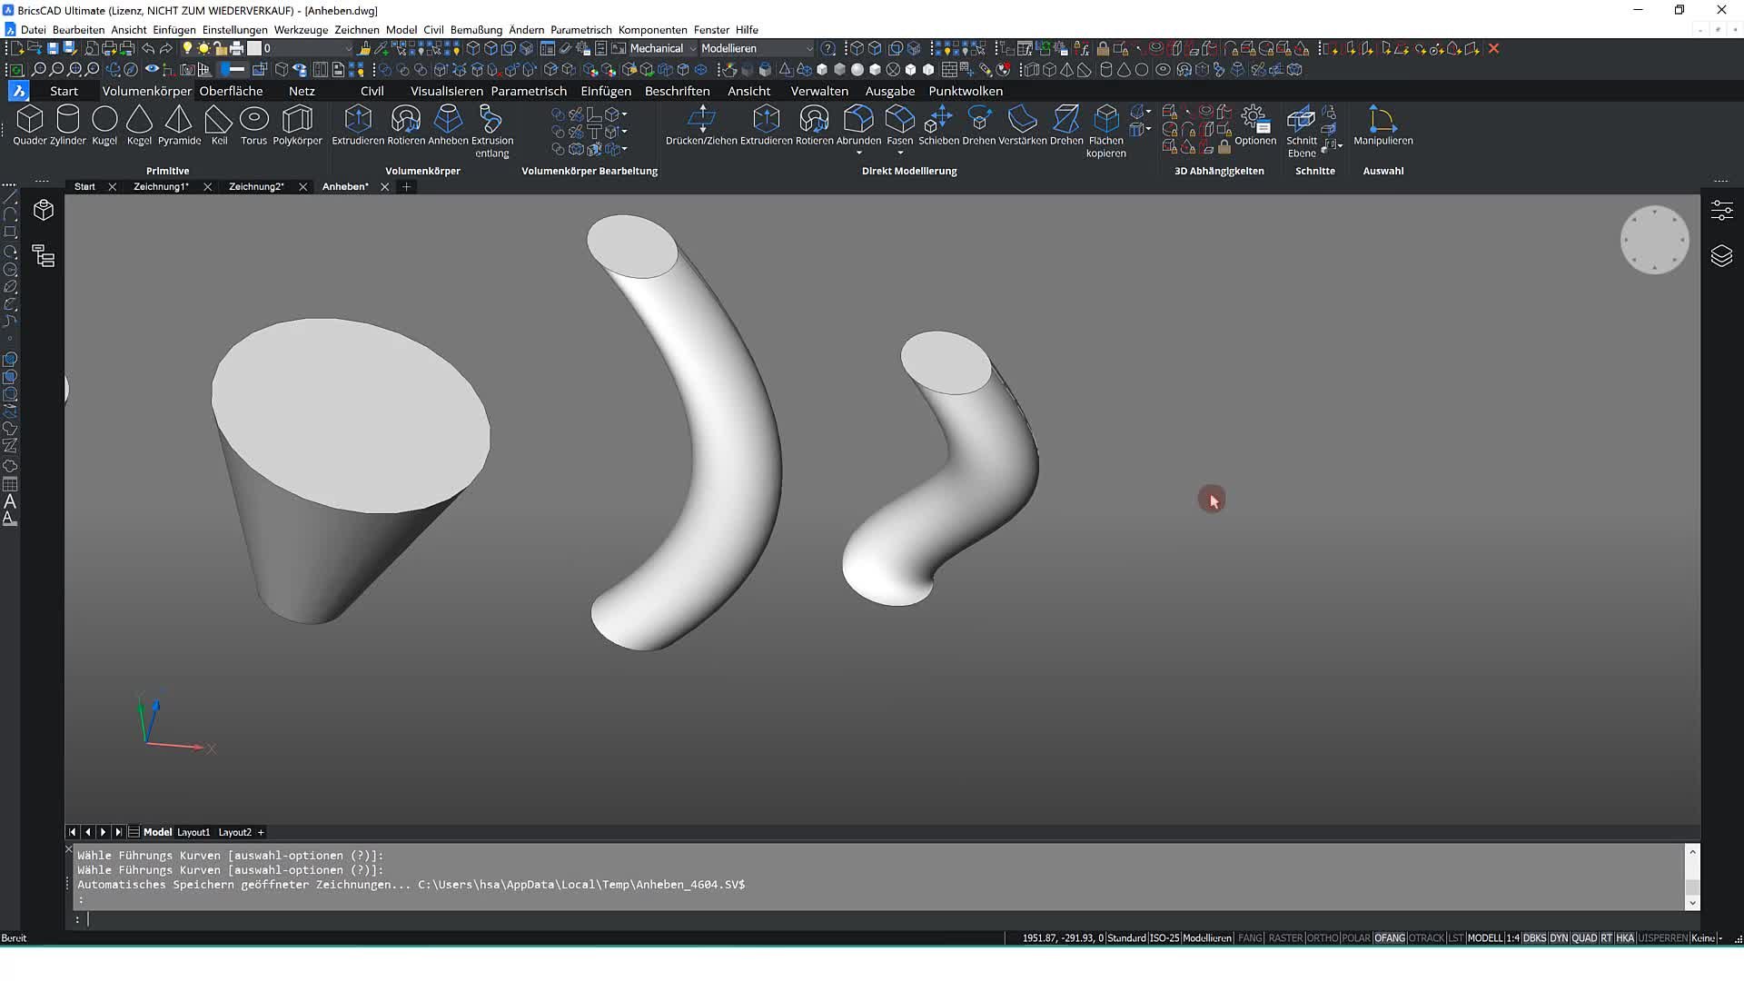
Task: Select the Quader box primitive tool
Action: [29, 124]
